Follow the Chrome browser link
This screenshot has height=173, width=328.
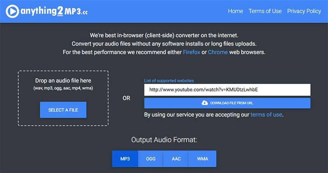[x=217, y=52]
